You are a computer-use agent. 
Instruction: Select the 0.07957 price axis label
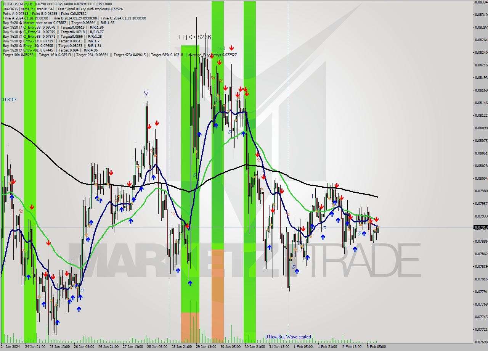481,203
